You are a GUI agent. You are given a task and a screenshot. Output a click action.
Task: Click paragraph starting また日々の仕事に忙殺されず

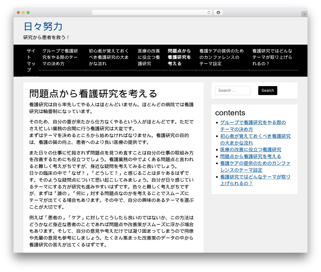point(112,180)
